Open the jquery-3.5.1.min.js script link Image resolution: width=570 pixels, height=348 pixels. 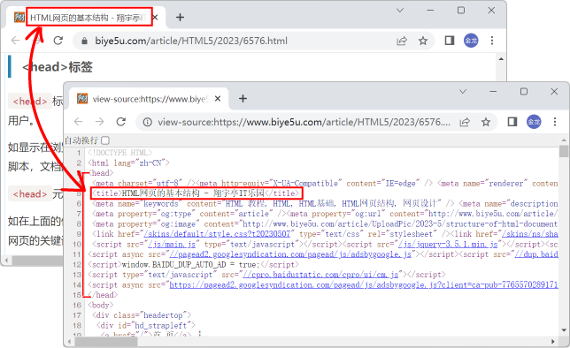click(x=448, y=244)
